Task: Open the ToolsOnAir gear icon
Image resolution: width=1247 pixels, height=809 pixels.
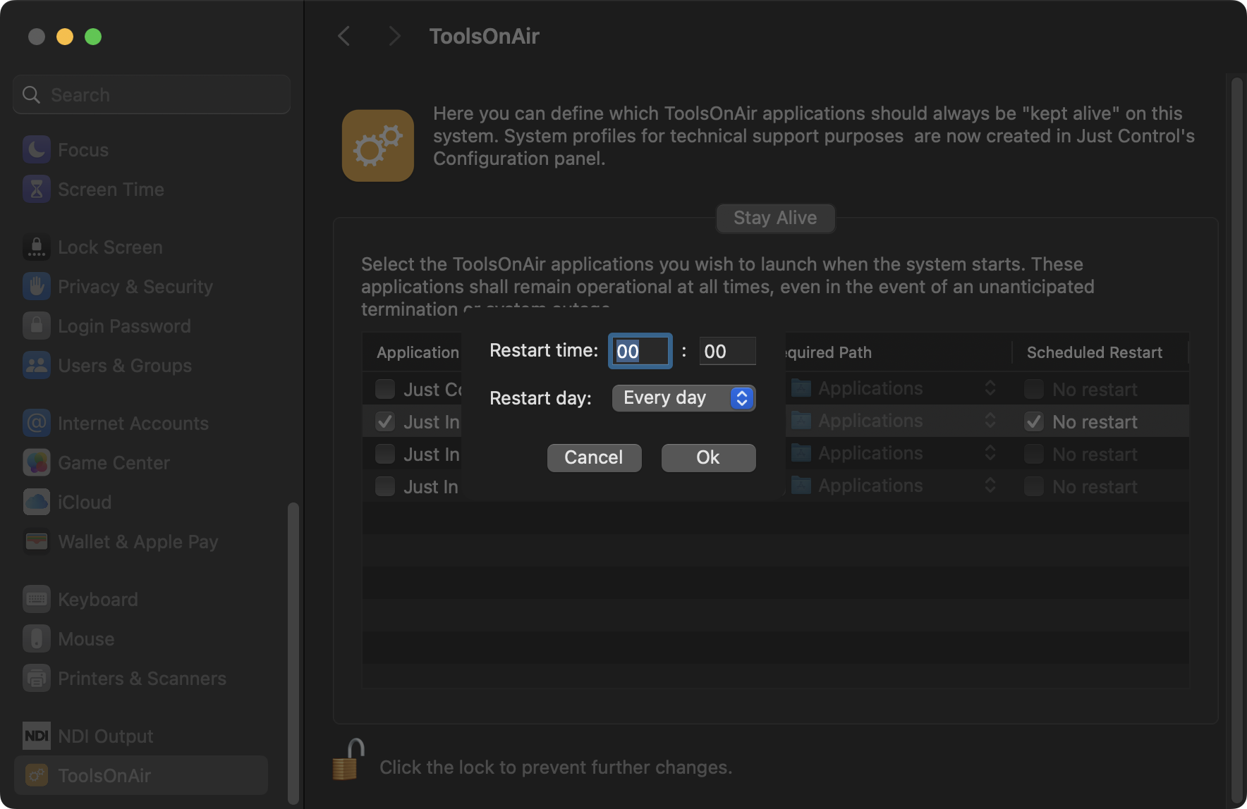Action: point(378,145)
